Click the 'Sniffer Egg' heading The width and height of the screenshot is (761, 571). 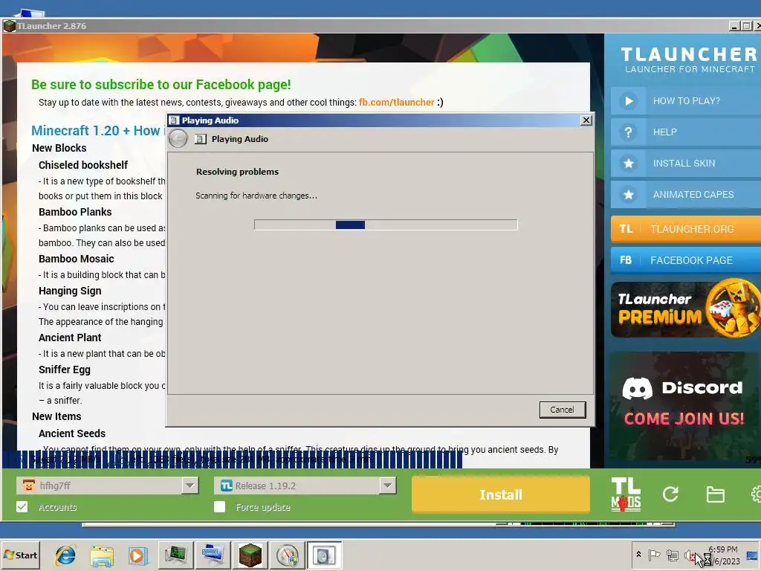tap(65, 370)
